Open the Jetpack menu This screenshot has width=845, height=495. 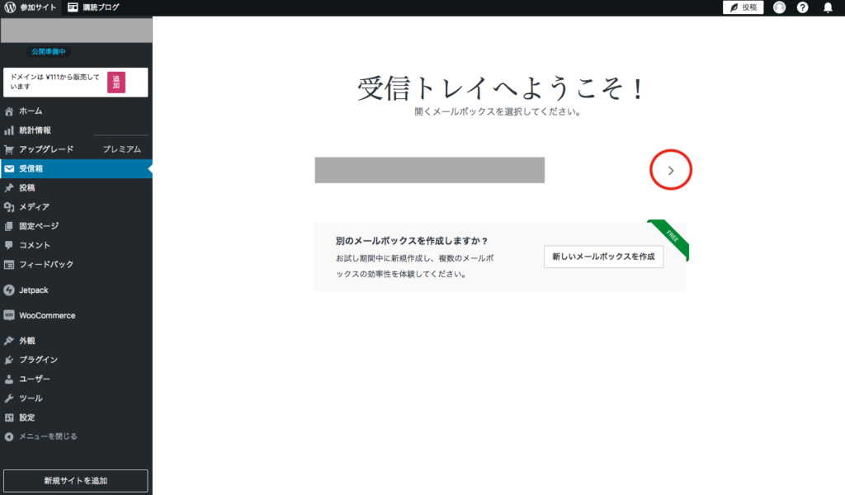[x=35, y=290]
